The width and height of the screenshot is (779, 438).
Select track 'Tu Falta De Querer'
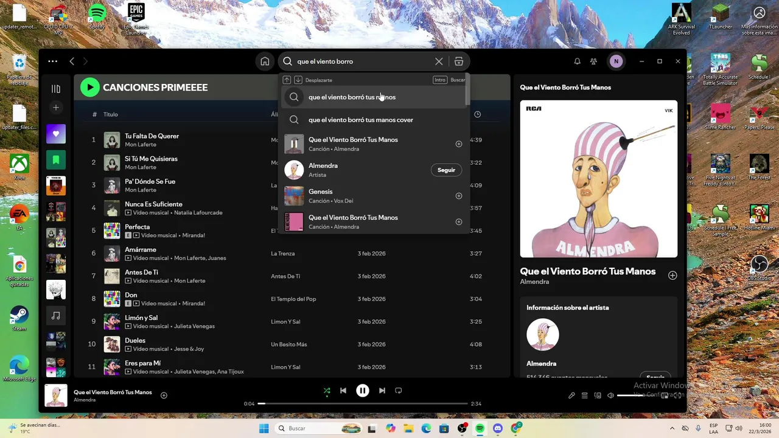click(152, 136)
